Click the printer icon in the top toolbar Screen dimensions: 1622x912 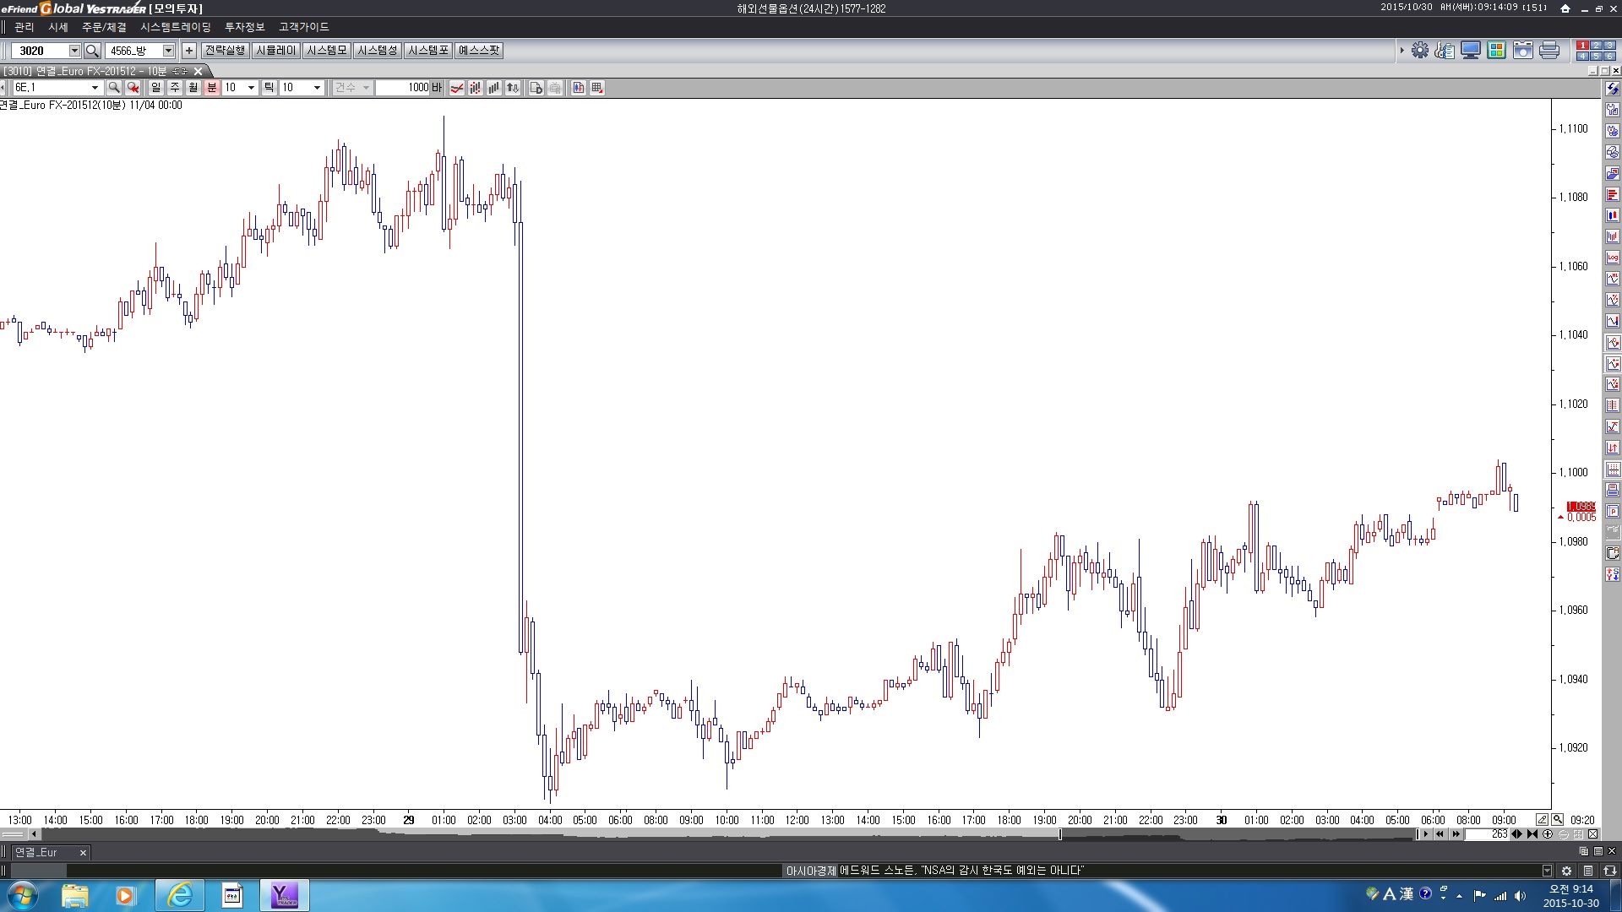[1549, 51]
